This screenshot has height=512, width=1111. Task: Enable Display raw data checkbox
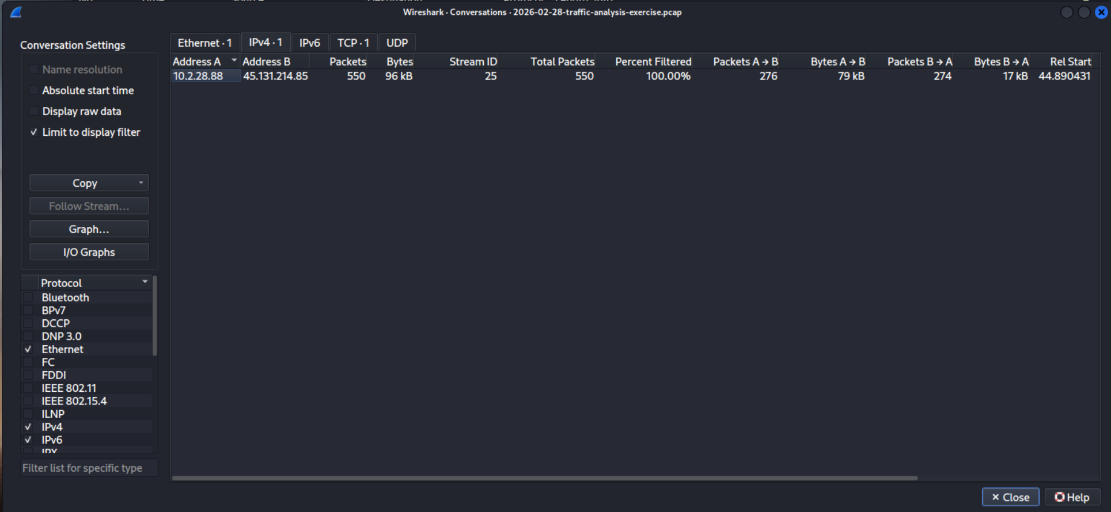click(34, 111)
